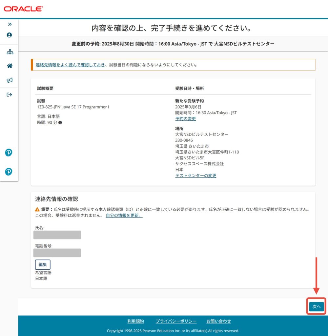Open announcements via the megaphone icon

point(10,80)
